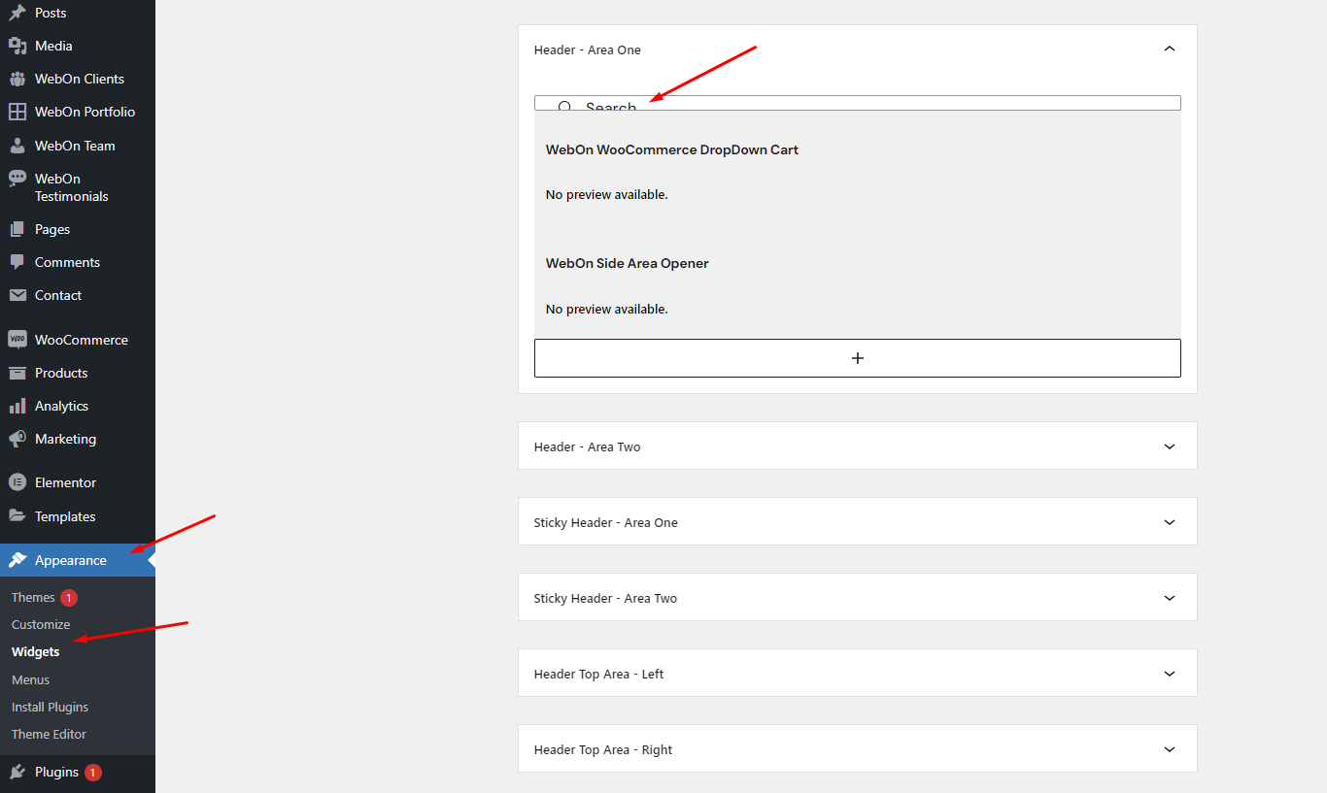Open the Pages menu label
The height and width of the screenshot is (793, 1327).
tap(52, 229)
